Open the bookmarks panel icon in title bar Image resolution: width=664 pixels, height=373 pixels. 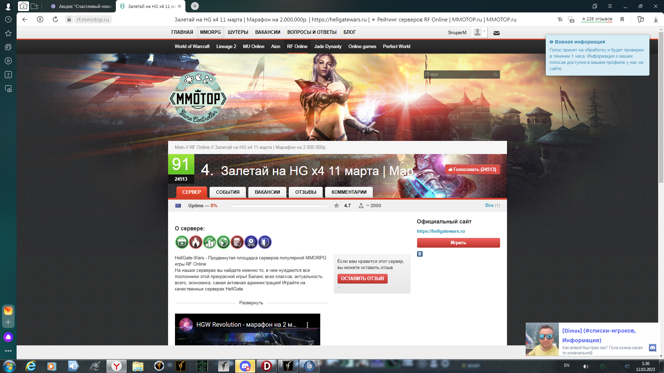pyautogui.click(x=595, y=6)
